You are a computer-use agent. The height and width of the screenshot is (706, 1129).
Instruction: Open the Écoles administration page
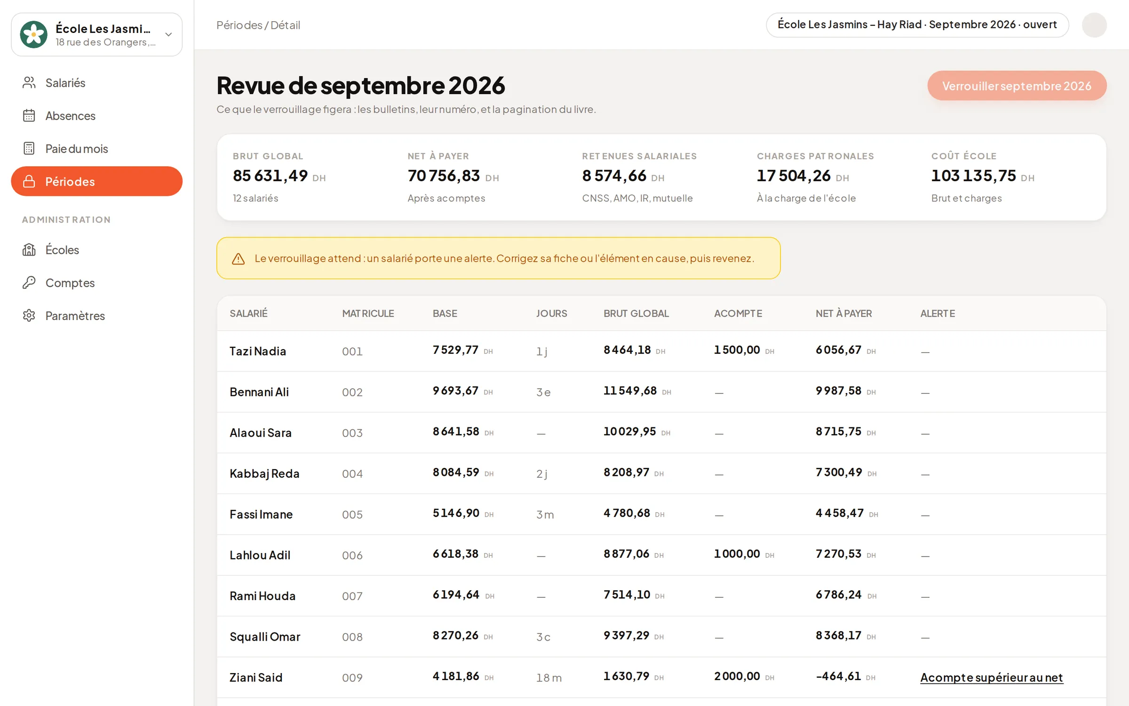97,250
